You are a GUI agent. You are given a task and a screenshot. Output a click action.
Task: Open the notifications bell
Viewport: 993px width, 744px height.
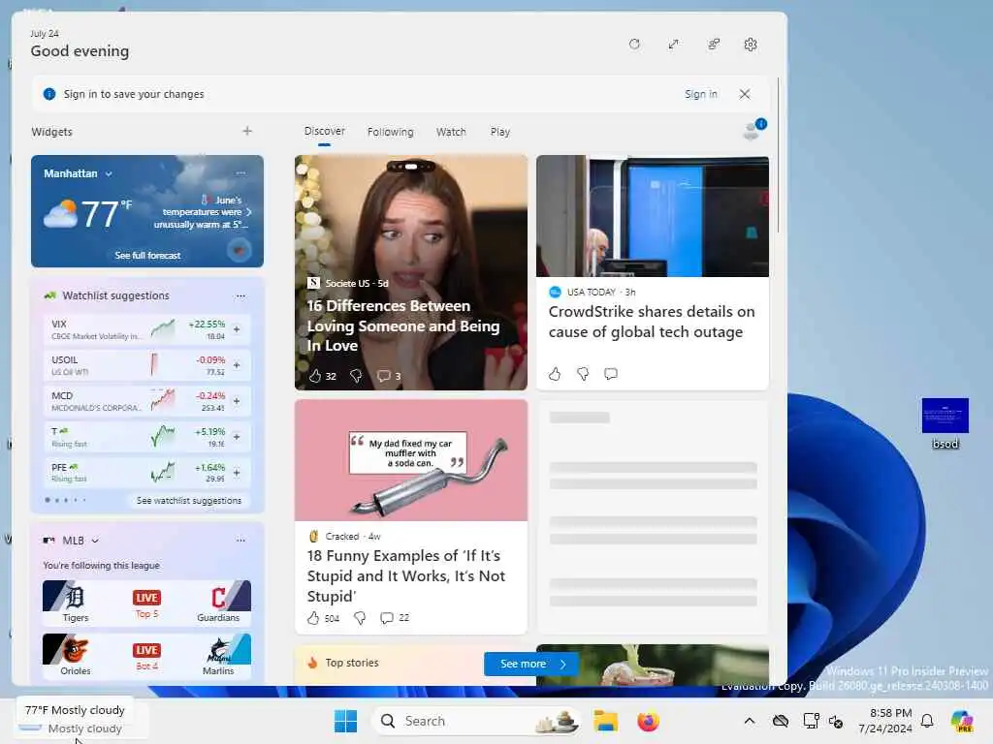927,721
